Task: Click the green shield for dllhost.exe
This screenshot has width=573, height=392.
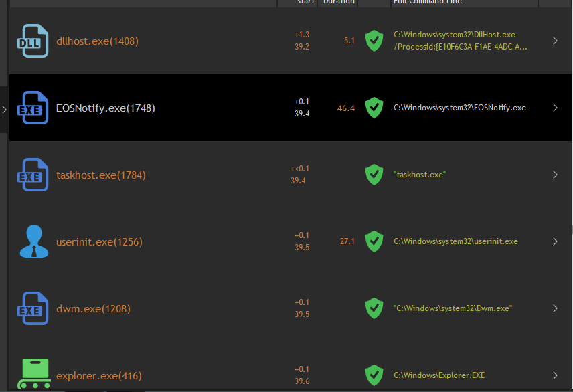Action: [x=374, y=41]
